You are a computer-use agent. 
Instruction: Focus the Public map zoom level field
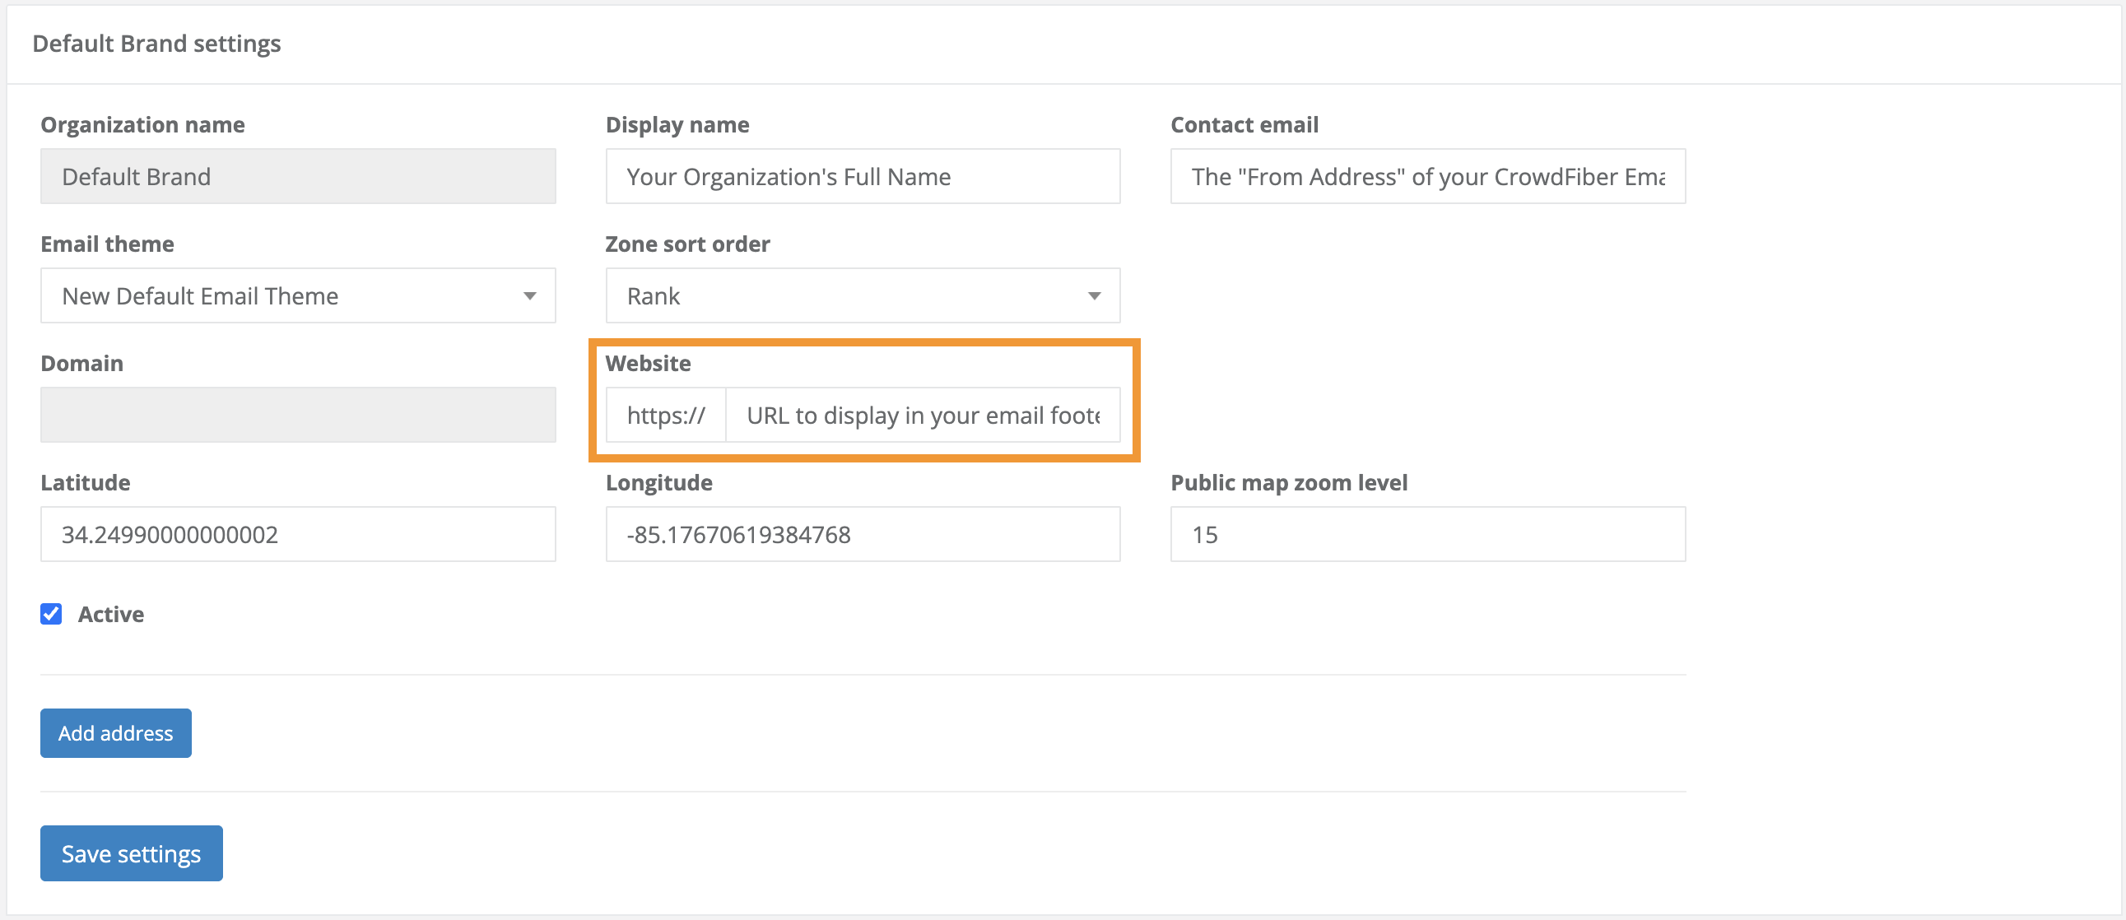pyautogui.click(x=1427, y=534)
